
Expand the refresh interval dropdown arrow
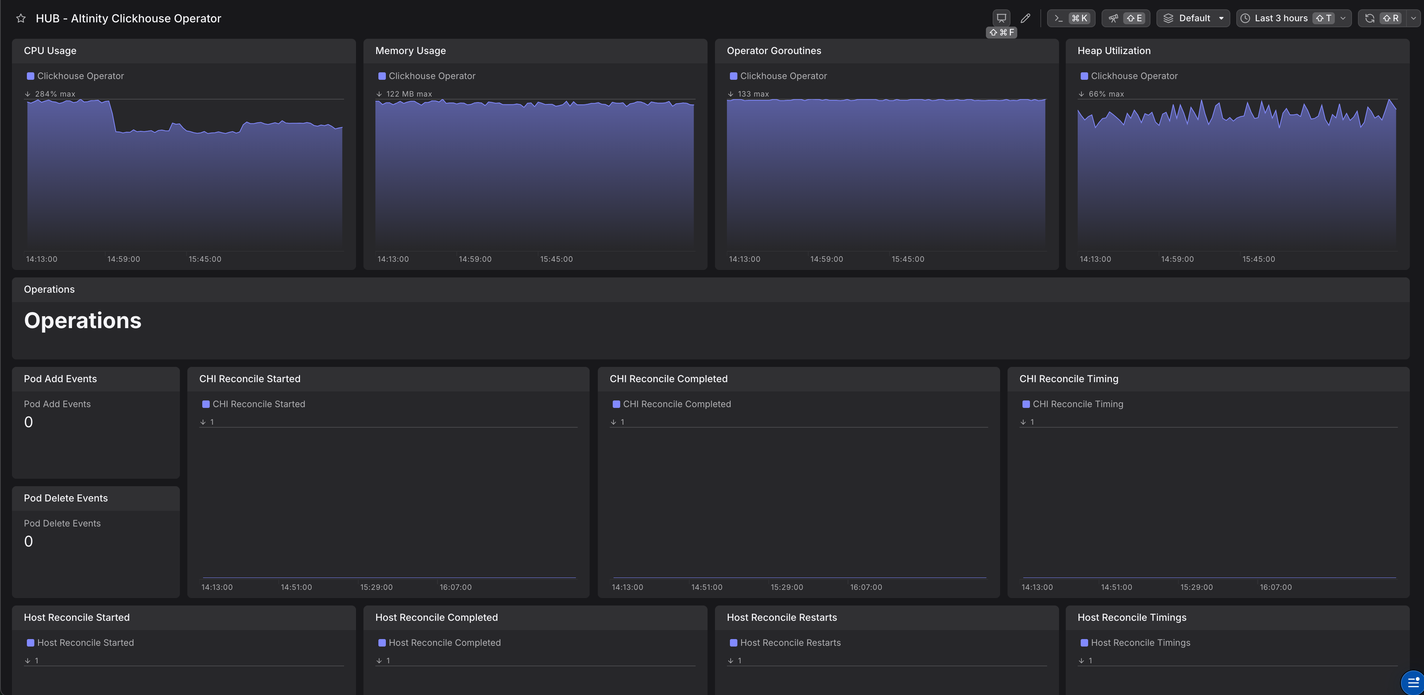[1414, 18]
